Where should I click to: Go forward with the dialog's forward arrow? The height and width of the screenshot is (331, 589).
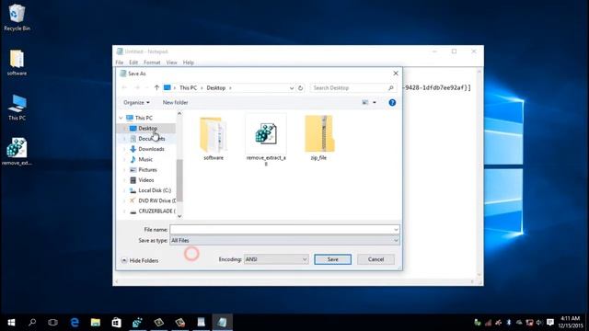137,87
